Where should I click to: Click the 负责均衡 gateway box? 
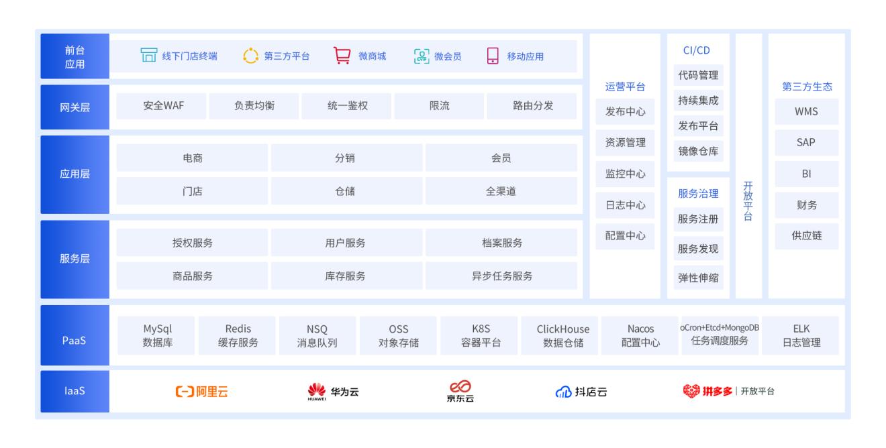coord(254,106)
